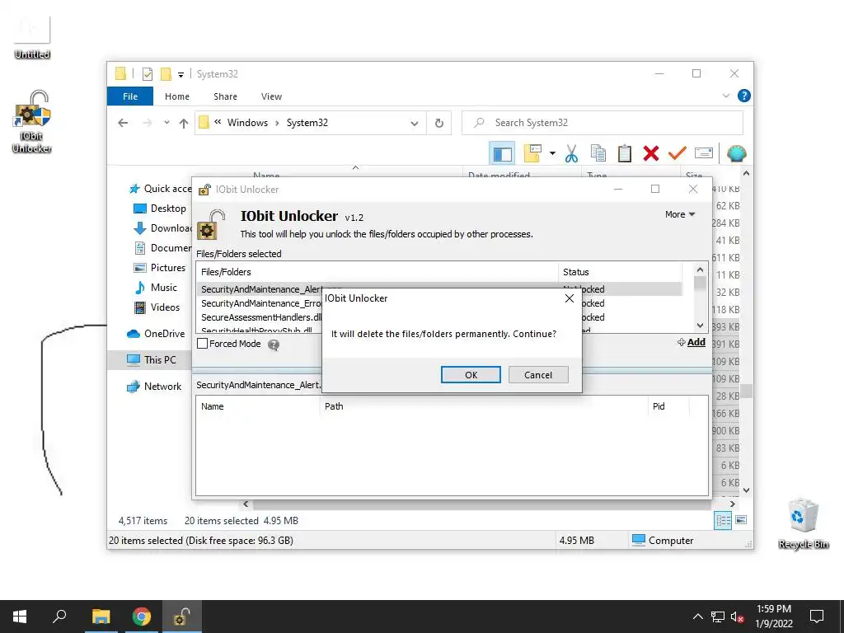Image resolution: width=844 pixels, height=633 pixels.
Task: Open the notification center icon
Action: pyautogui.click(x=817, y=617)
